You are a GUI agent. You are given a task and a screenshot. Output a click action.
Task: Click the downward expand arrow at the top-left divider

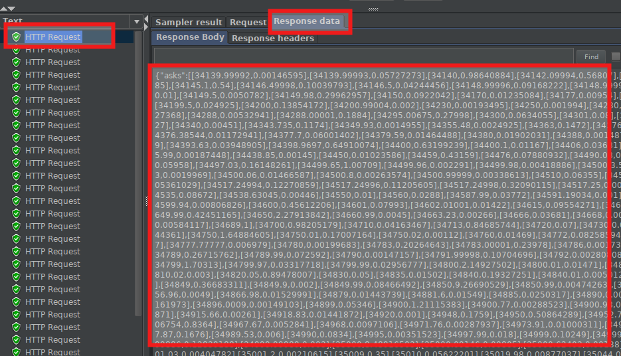coord(11,8)
